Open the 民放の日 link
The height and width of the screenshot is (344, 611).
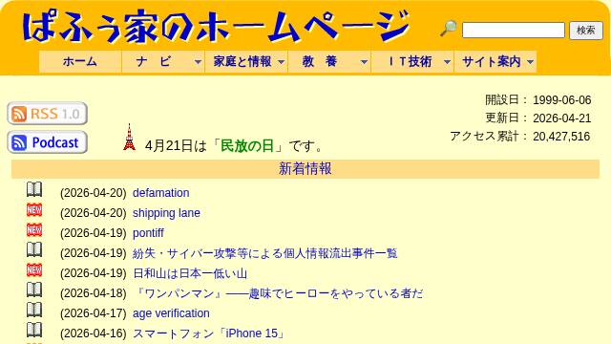247,146
